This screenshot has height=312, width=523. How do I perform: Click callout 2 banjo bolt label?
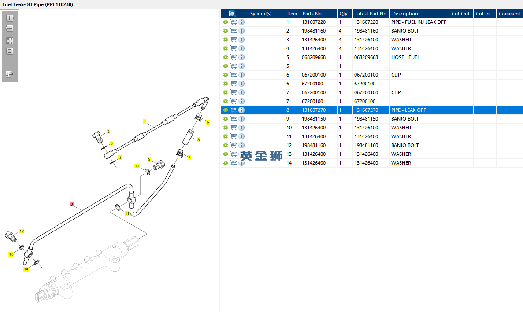pyautogui.click(x=108, y=132)
